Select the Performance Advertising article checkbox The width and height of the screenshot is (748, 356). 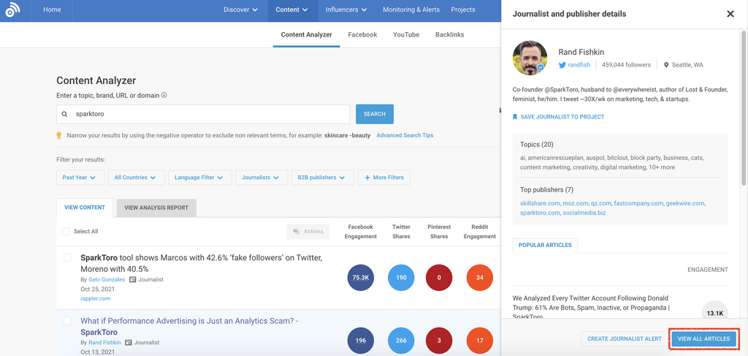tap(67, 321)
